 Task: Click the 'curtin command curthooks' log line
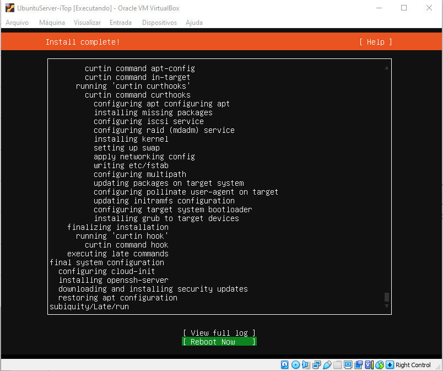[138, 95]
